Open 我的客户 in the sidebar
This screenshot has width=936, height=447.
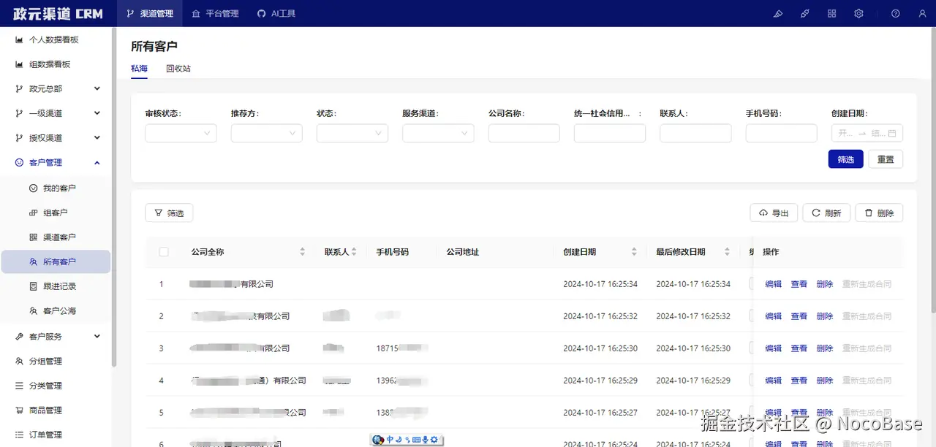coord(56,188)
